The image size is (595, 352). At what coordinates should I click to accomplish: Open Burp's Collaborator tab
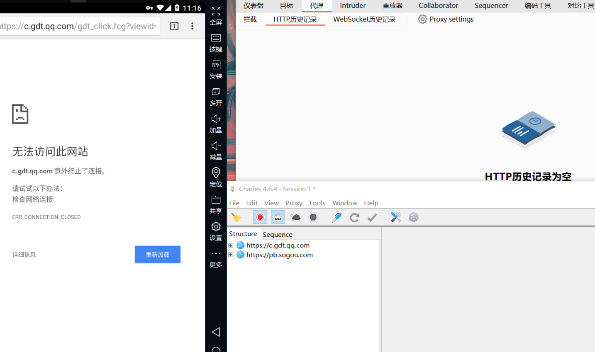coord(439,6)
